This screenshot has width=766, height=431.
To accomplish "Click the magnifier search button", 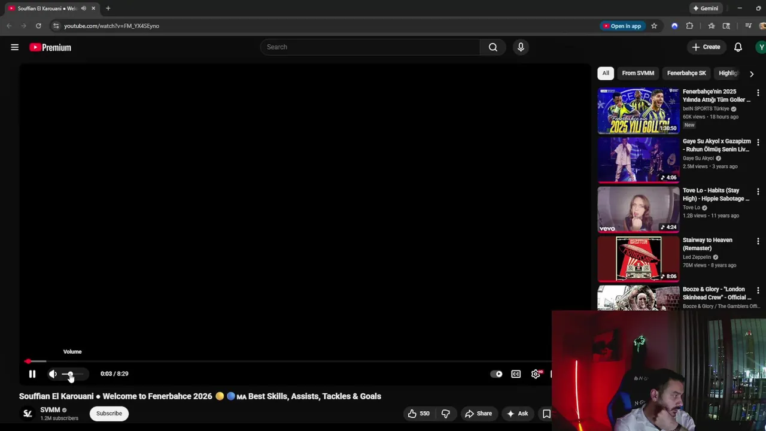I will tap(493, 47).
